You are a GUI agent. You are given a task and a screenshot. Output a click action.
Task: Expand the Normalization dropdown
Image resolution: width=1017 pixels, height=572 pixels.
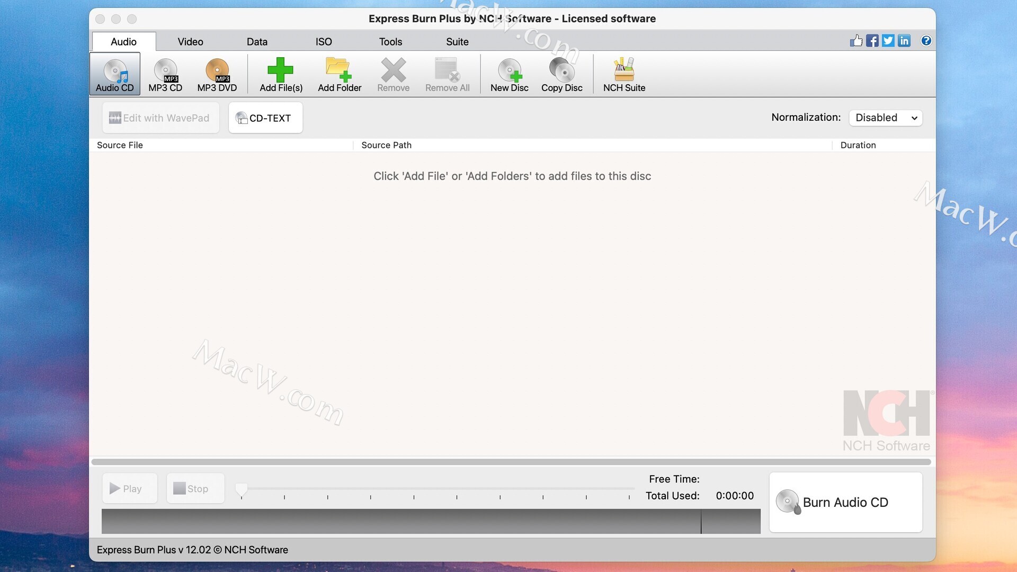click(x=885, y=118)
